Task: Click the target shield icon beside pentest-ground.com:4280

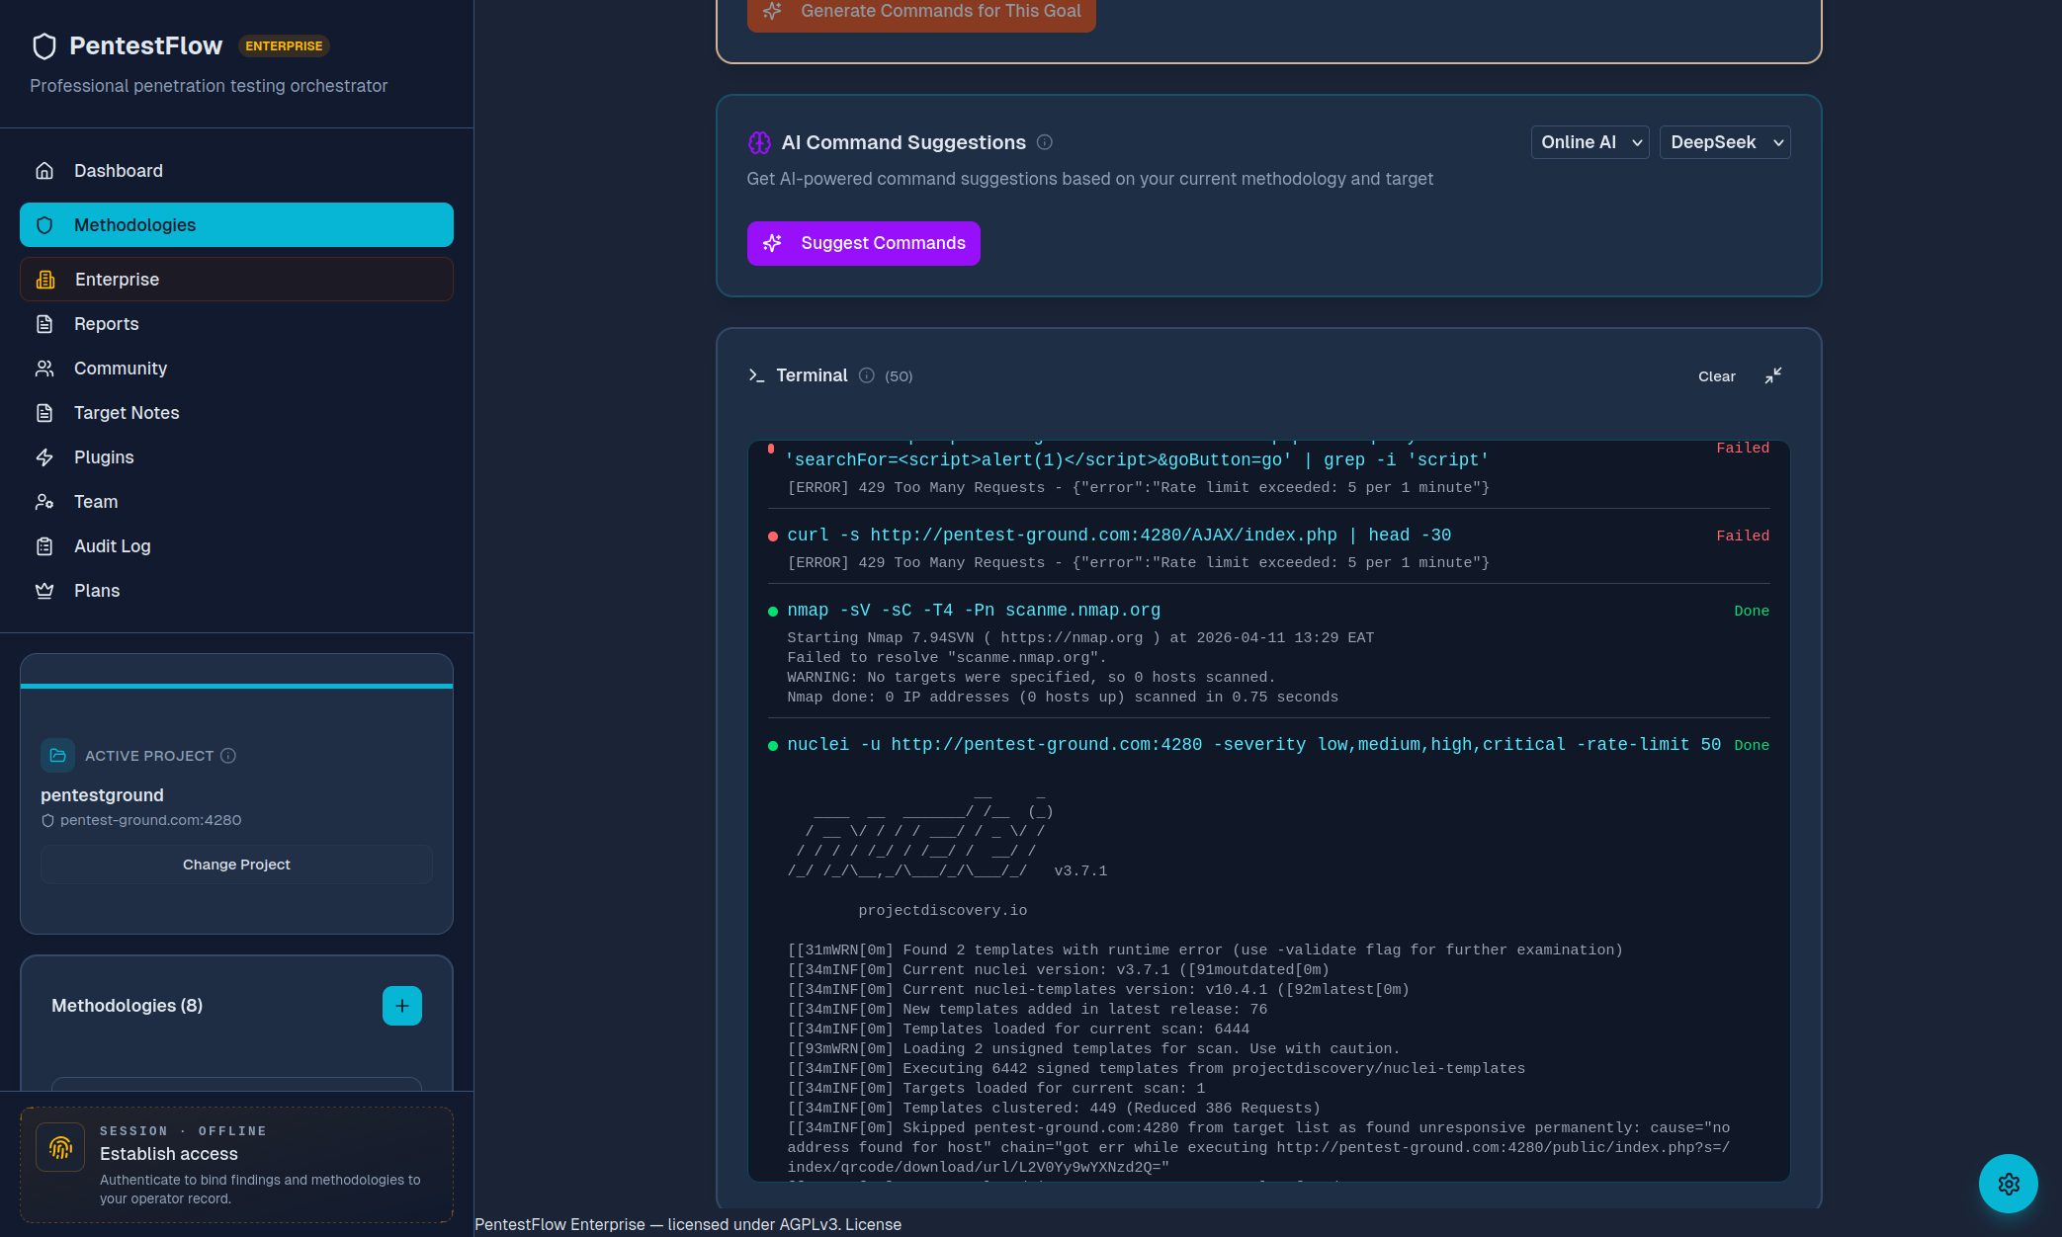Action: point(47,821)
